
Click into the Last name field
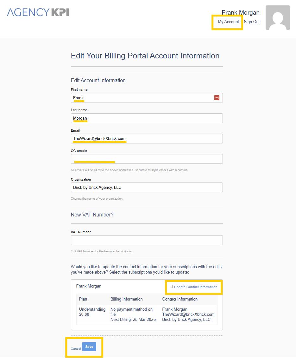(x=147, y=118)
